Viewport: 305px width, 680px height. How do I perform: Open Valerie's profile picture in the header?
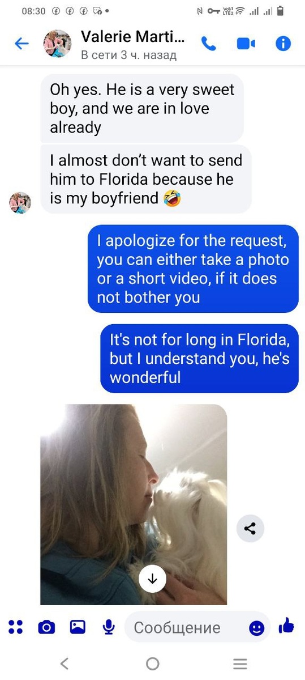click(58, 44)
